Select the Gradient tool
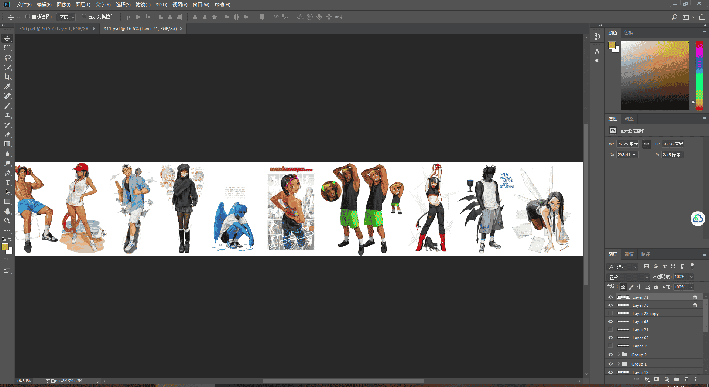 click(7, 144)
